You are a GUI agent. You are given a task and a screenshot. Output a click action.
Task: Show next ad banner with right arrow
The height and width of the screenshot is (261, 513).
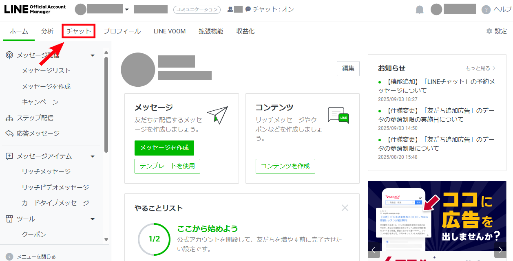click(500, 250)
